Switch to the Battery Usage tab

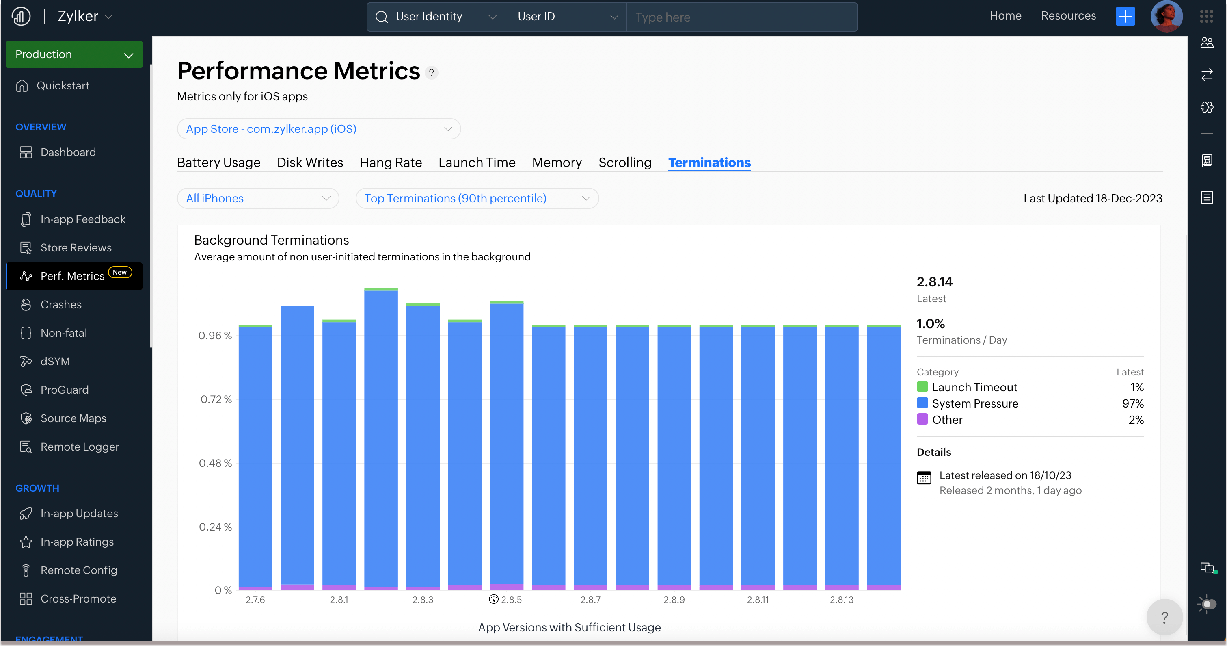click(218, 163)
